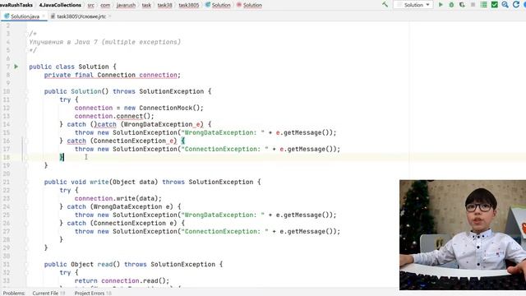Viewport: 526px width, 296px height.
Task: Click the blue refresh arrow icon
Action: 516,5
